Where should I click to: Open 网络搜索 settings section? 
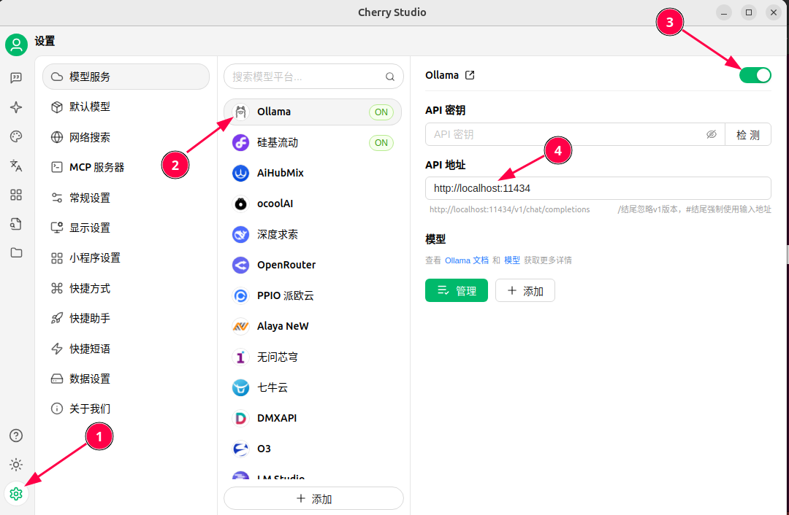click(126, 137)
